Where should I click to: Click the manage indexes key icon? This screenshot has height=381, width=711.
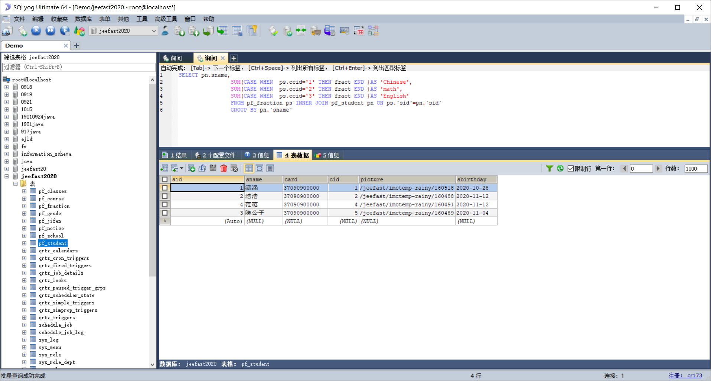(252, 31)
